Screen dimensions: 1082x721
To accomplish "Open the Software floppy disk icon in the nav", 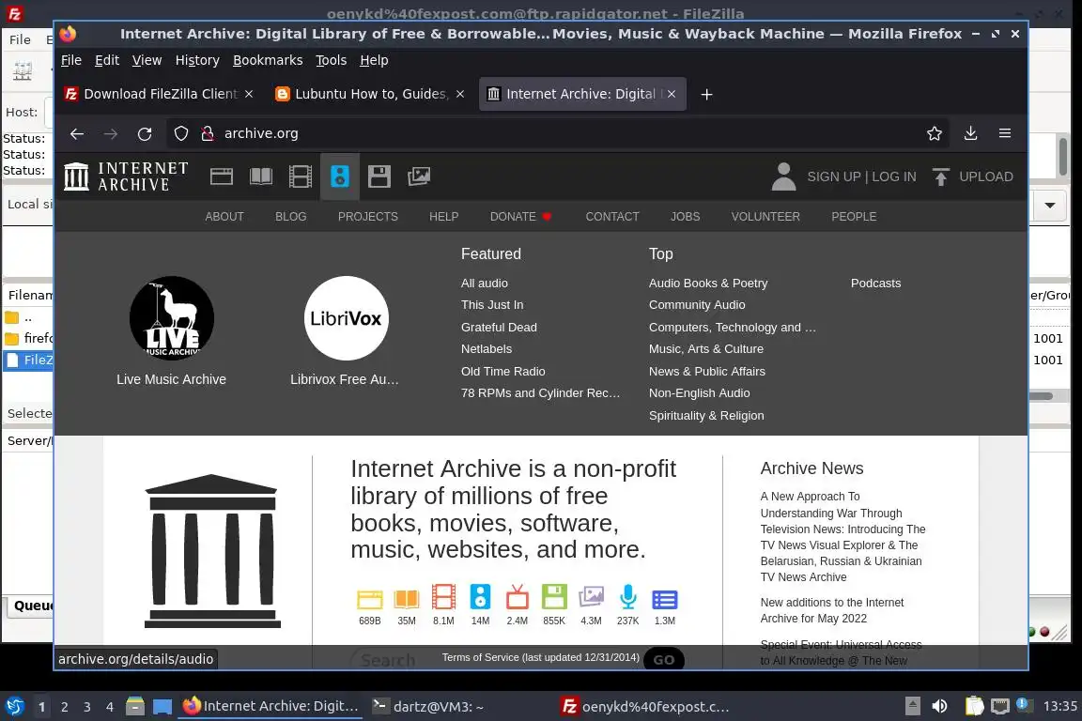I will click(x=379, y=176).
